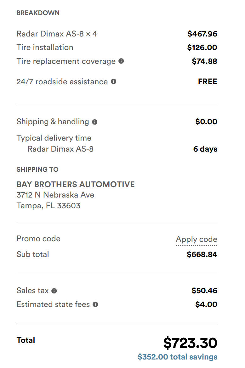Click the 3712 N Nebraska Ave address
Viewport: 245px width, 368px height.
pyautogui.click(x=55, y=195)
